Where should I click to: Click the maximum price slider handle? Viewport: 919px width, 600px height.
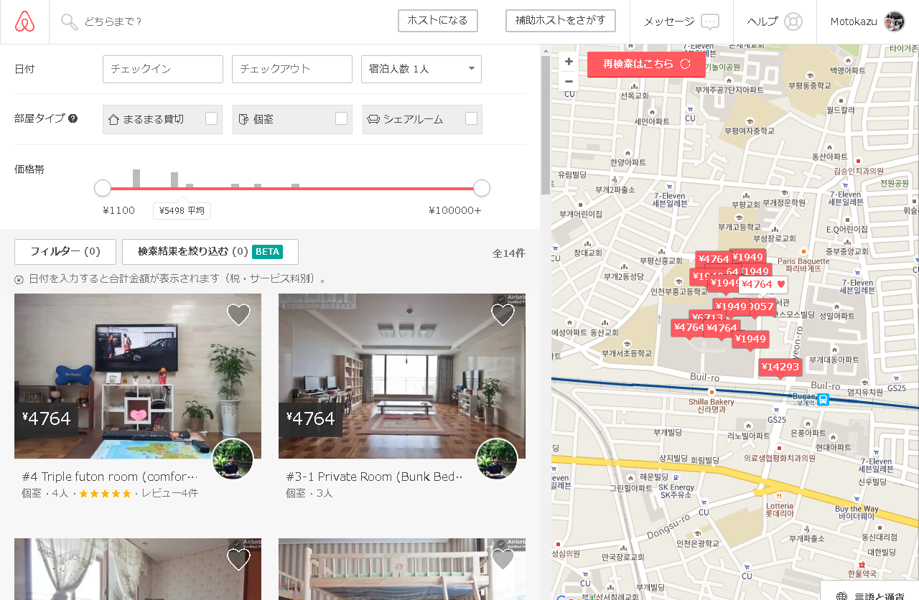(x=482, y=188)
